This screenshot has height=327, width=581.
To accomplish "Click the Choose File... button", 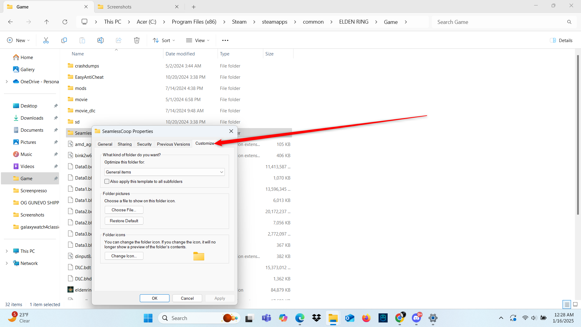I will 124,210.
